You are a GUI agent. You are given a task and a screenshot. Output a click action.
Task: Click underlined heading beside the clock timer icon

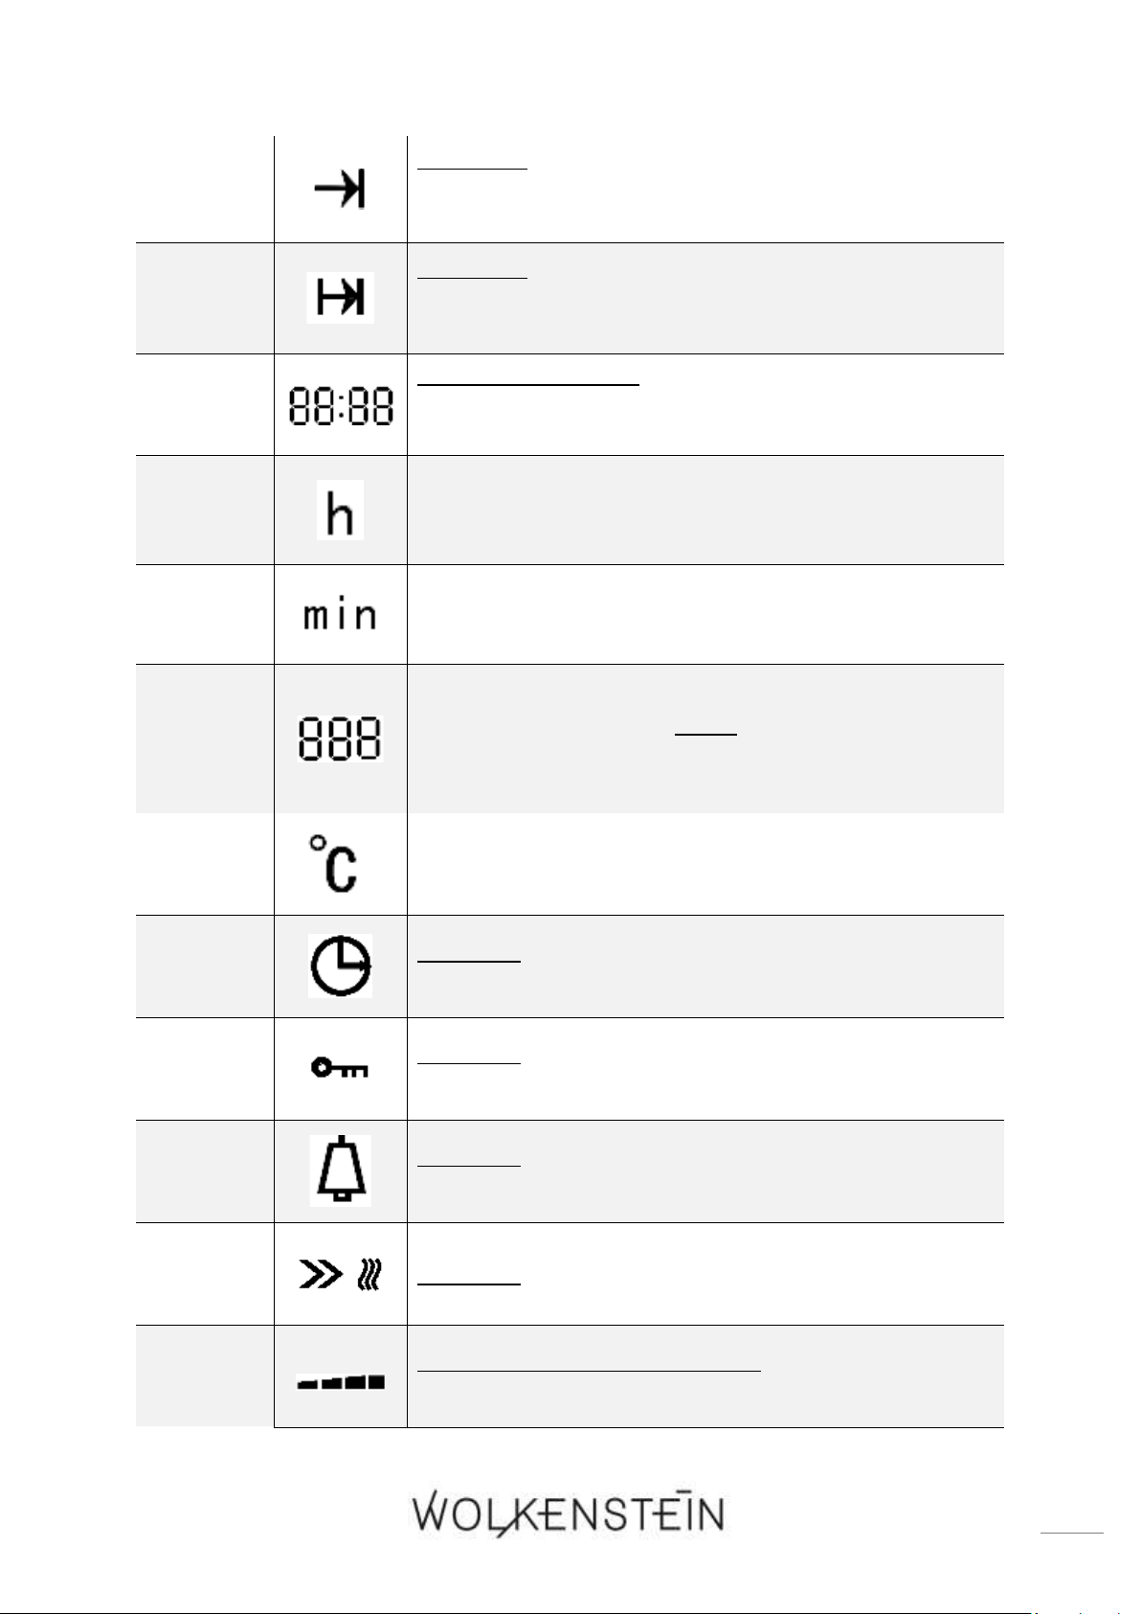469,961
